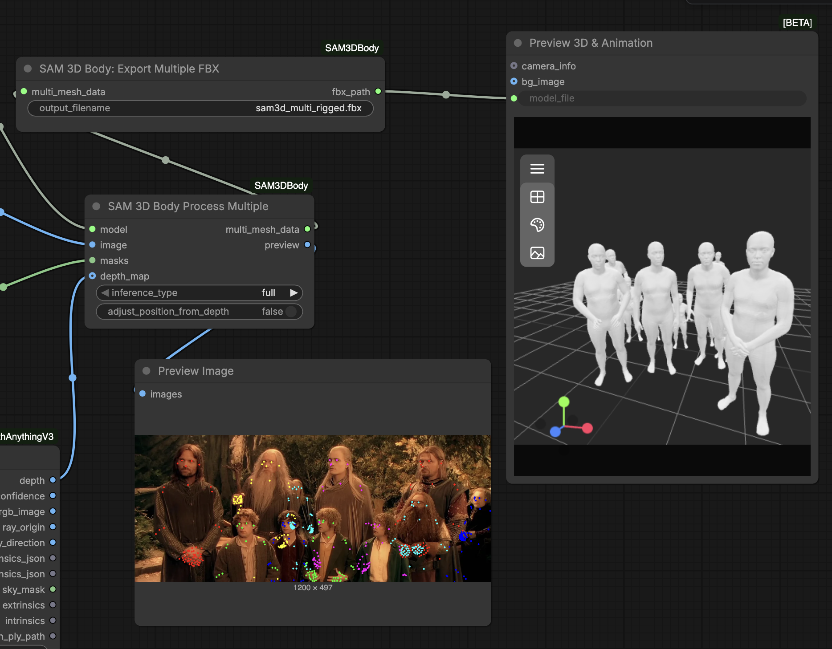This screenshot has height=649, width=832.
Task: Click the model input socket on Process Multiple
Action: [92, 229]
